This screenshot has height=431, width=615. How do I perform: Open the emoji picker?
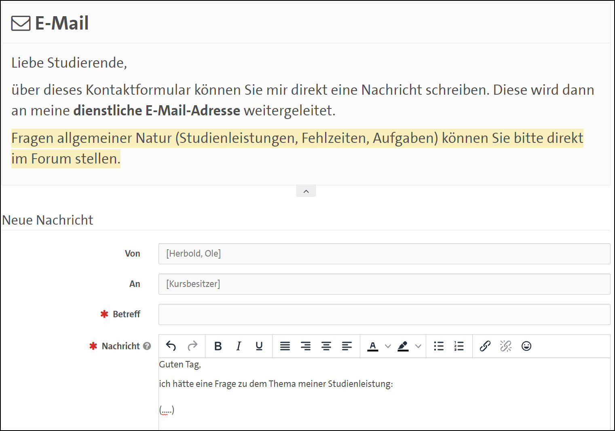coord(526,346)
